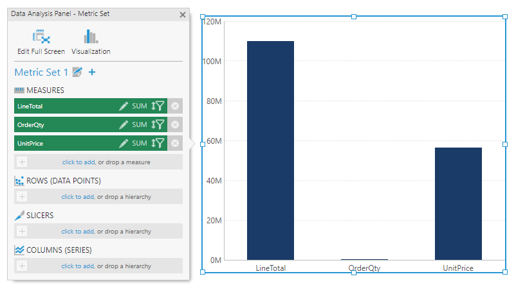The width and height of the screenshot is (516, 290).
Task: Rename Metric Set 1 with edit icon
Action: (78, 72)
